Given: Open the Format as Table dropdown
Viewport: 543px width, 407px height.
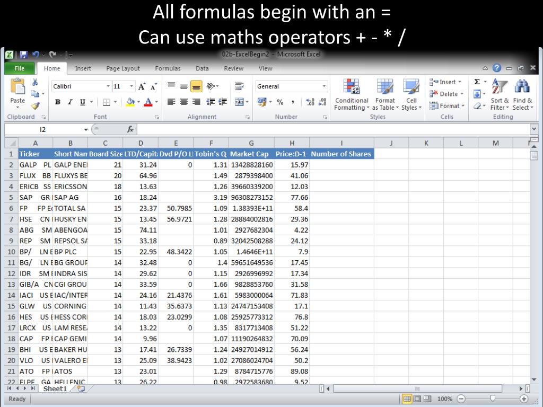Looking at the screenshot, I should (385, 94).
